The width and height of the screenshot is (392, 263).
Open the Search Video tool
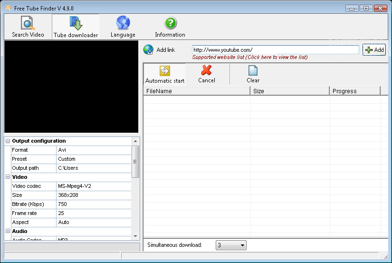[28, 27]
